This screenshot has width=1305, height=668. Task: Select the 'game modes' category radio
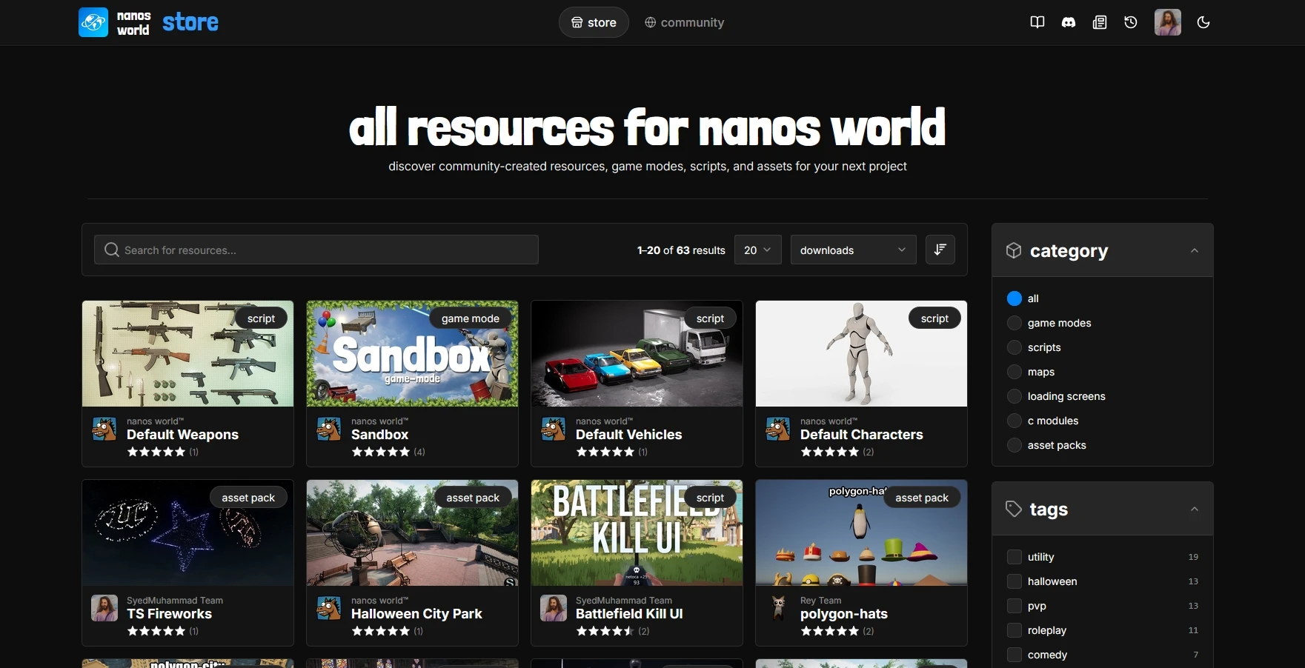coord(1015,323)
